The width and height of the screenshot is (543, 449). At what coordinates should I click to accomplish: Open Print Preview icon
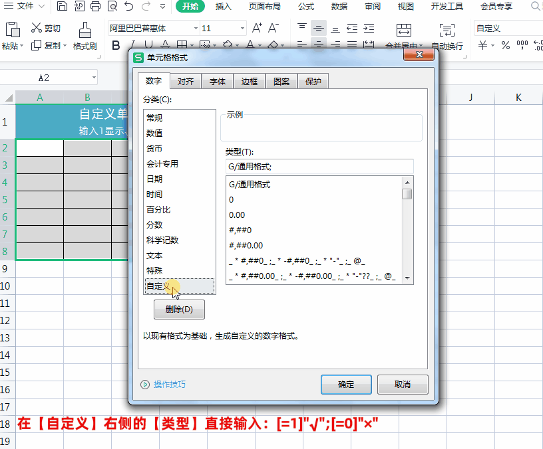coord(112,6)
